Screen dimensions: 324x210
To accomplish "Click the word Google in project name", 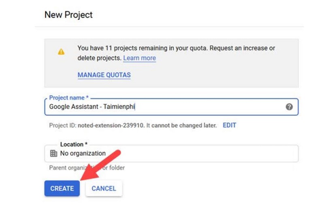I will click(59, 107).
